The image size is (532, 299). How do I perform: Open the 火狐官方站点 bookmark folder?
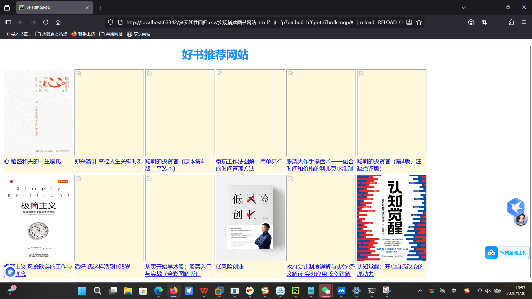tap(51, 34)
